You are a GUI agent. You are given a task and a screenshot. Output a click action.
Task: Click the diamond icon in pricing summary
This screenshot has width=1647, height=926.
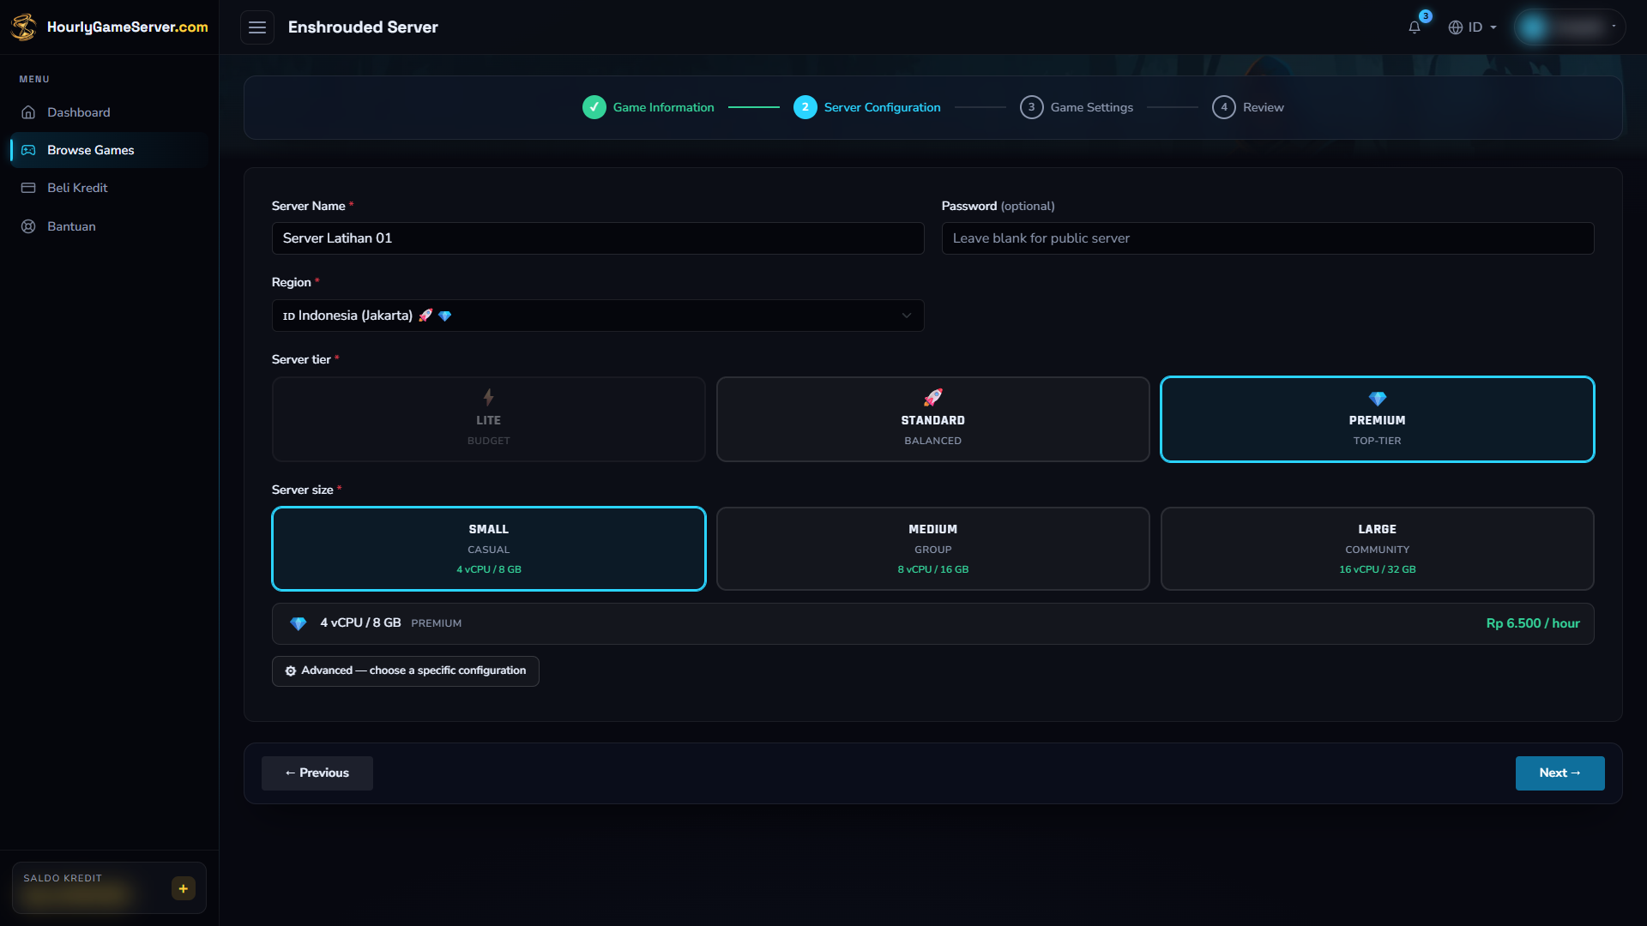299,623
